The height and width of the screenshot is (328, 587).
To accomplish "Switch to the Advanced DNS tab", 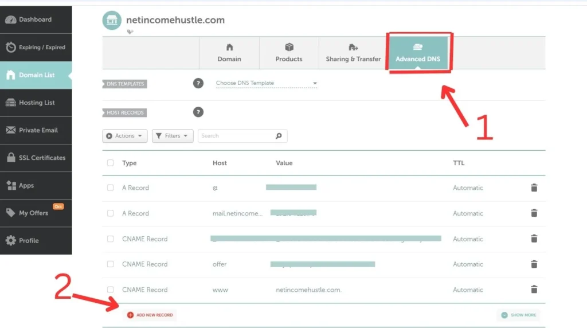I will click(418, 53).
